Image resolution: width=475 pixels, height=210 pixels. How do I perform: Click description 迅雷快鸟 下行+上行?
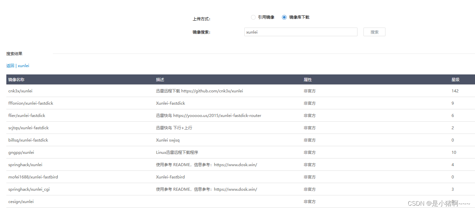pyautogui.click(x=174, y=128)
